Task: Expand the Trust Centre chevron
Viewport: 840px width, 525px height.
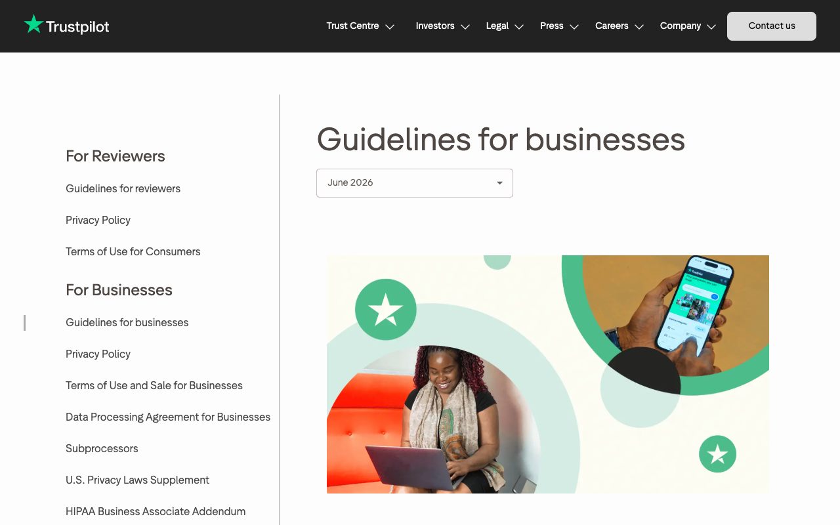Action: (390, 27)
